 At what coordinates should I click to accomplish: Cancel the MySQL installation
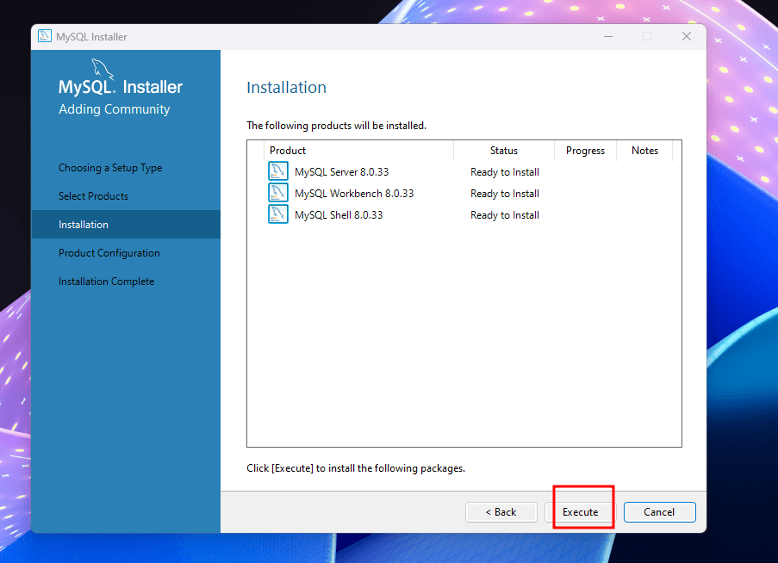(x=659, y=512)
